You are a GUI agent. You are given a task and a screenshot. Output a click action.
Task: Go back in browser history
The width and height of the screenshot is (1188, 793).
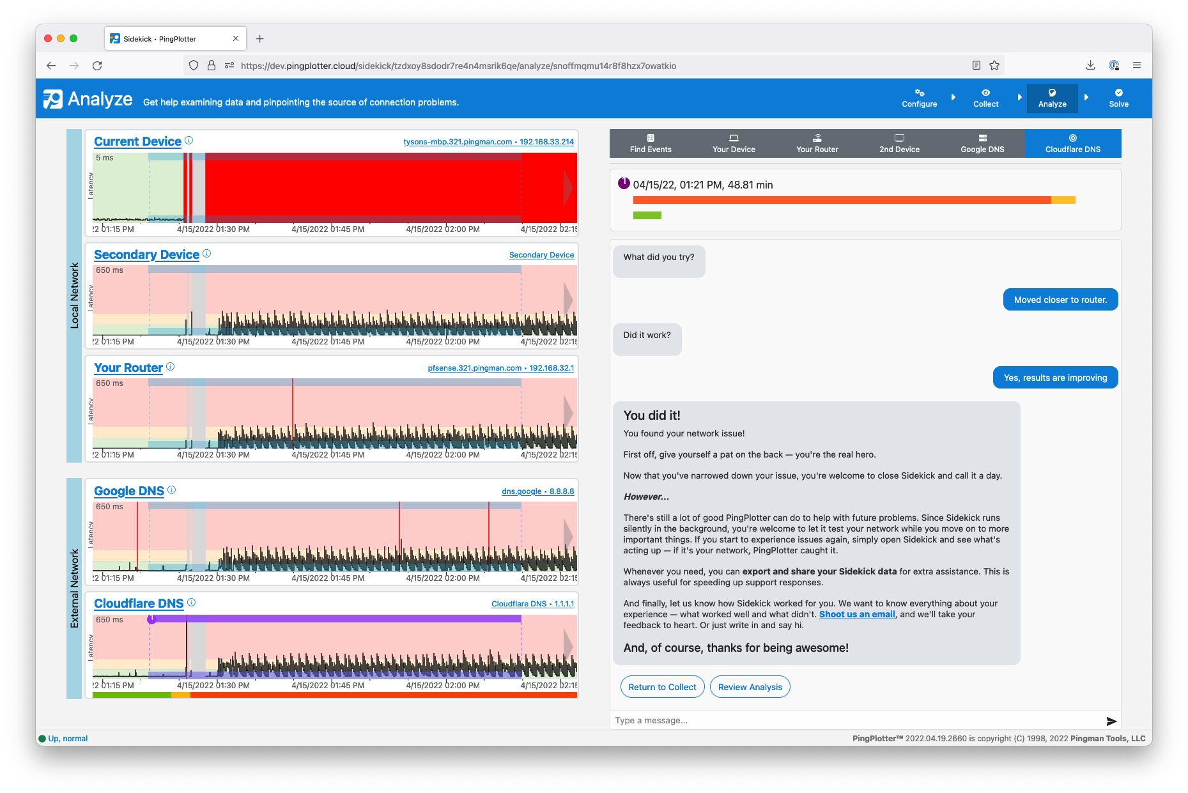51,65
